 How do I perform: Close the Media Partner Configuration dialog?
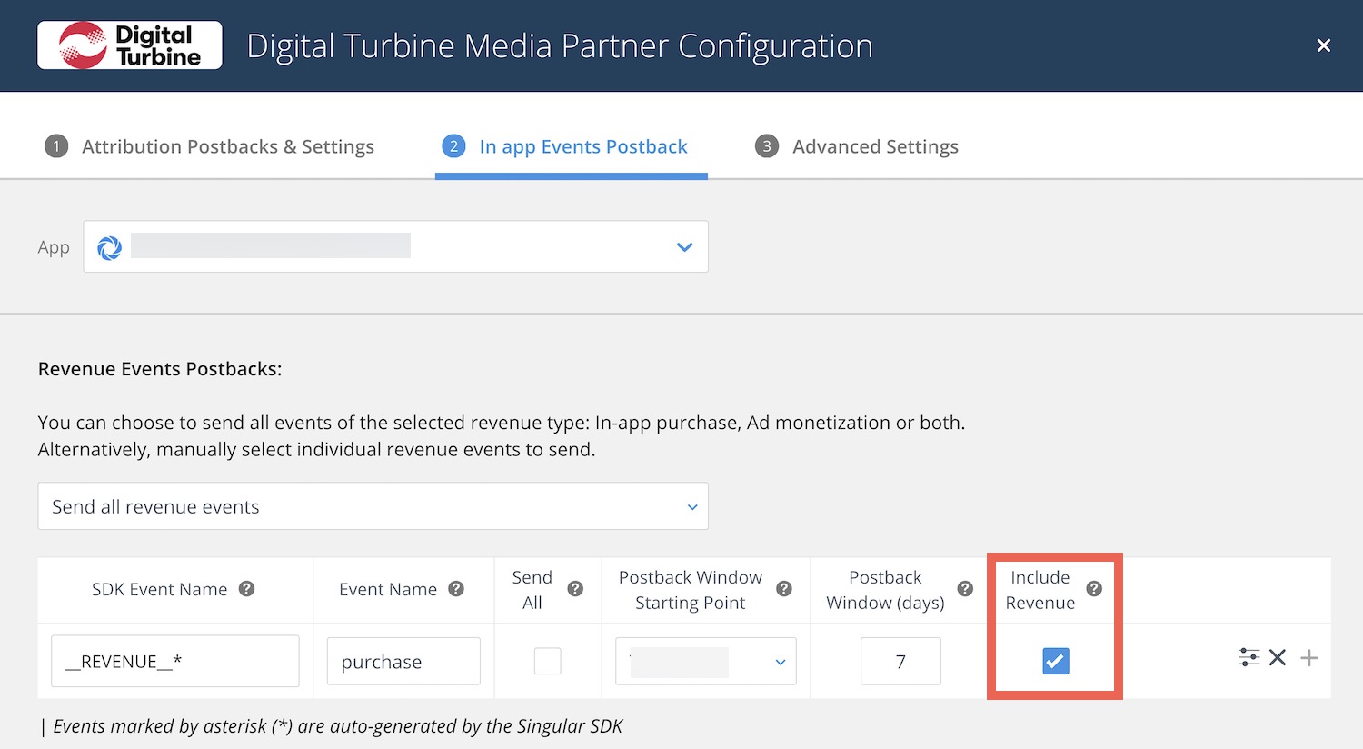pyautogui.click(x=1324, y=45)
